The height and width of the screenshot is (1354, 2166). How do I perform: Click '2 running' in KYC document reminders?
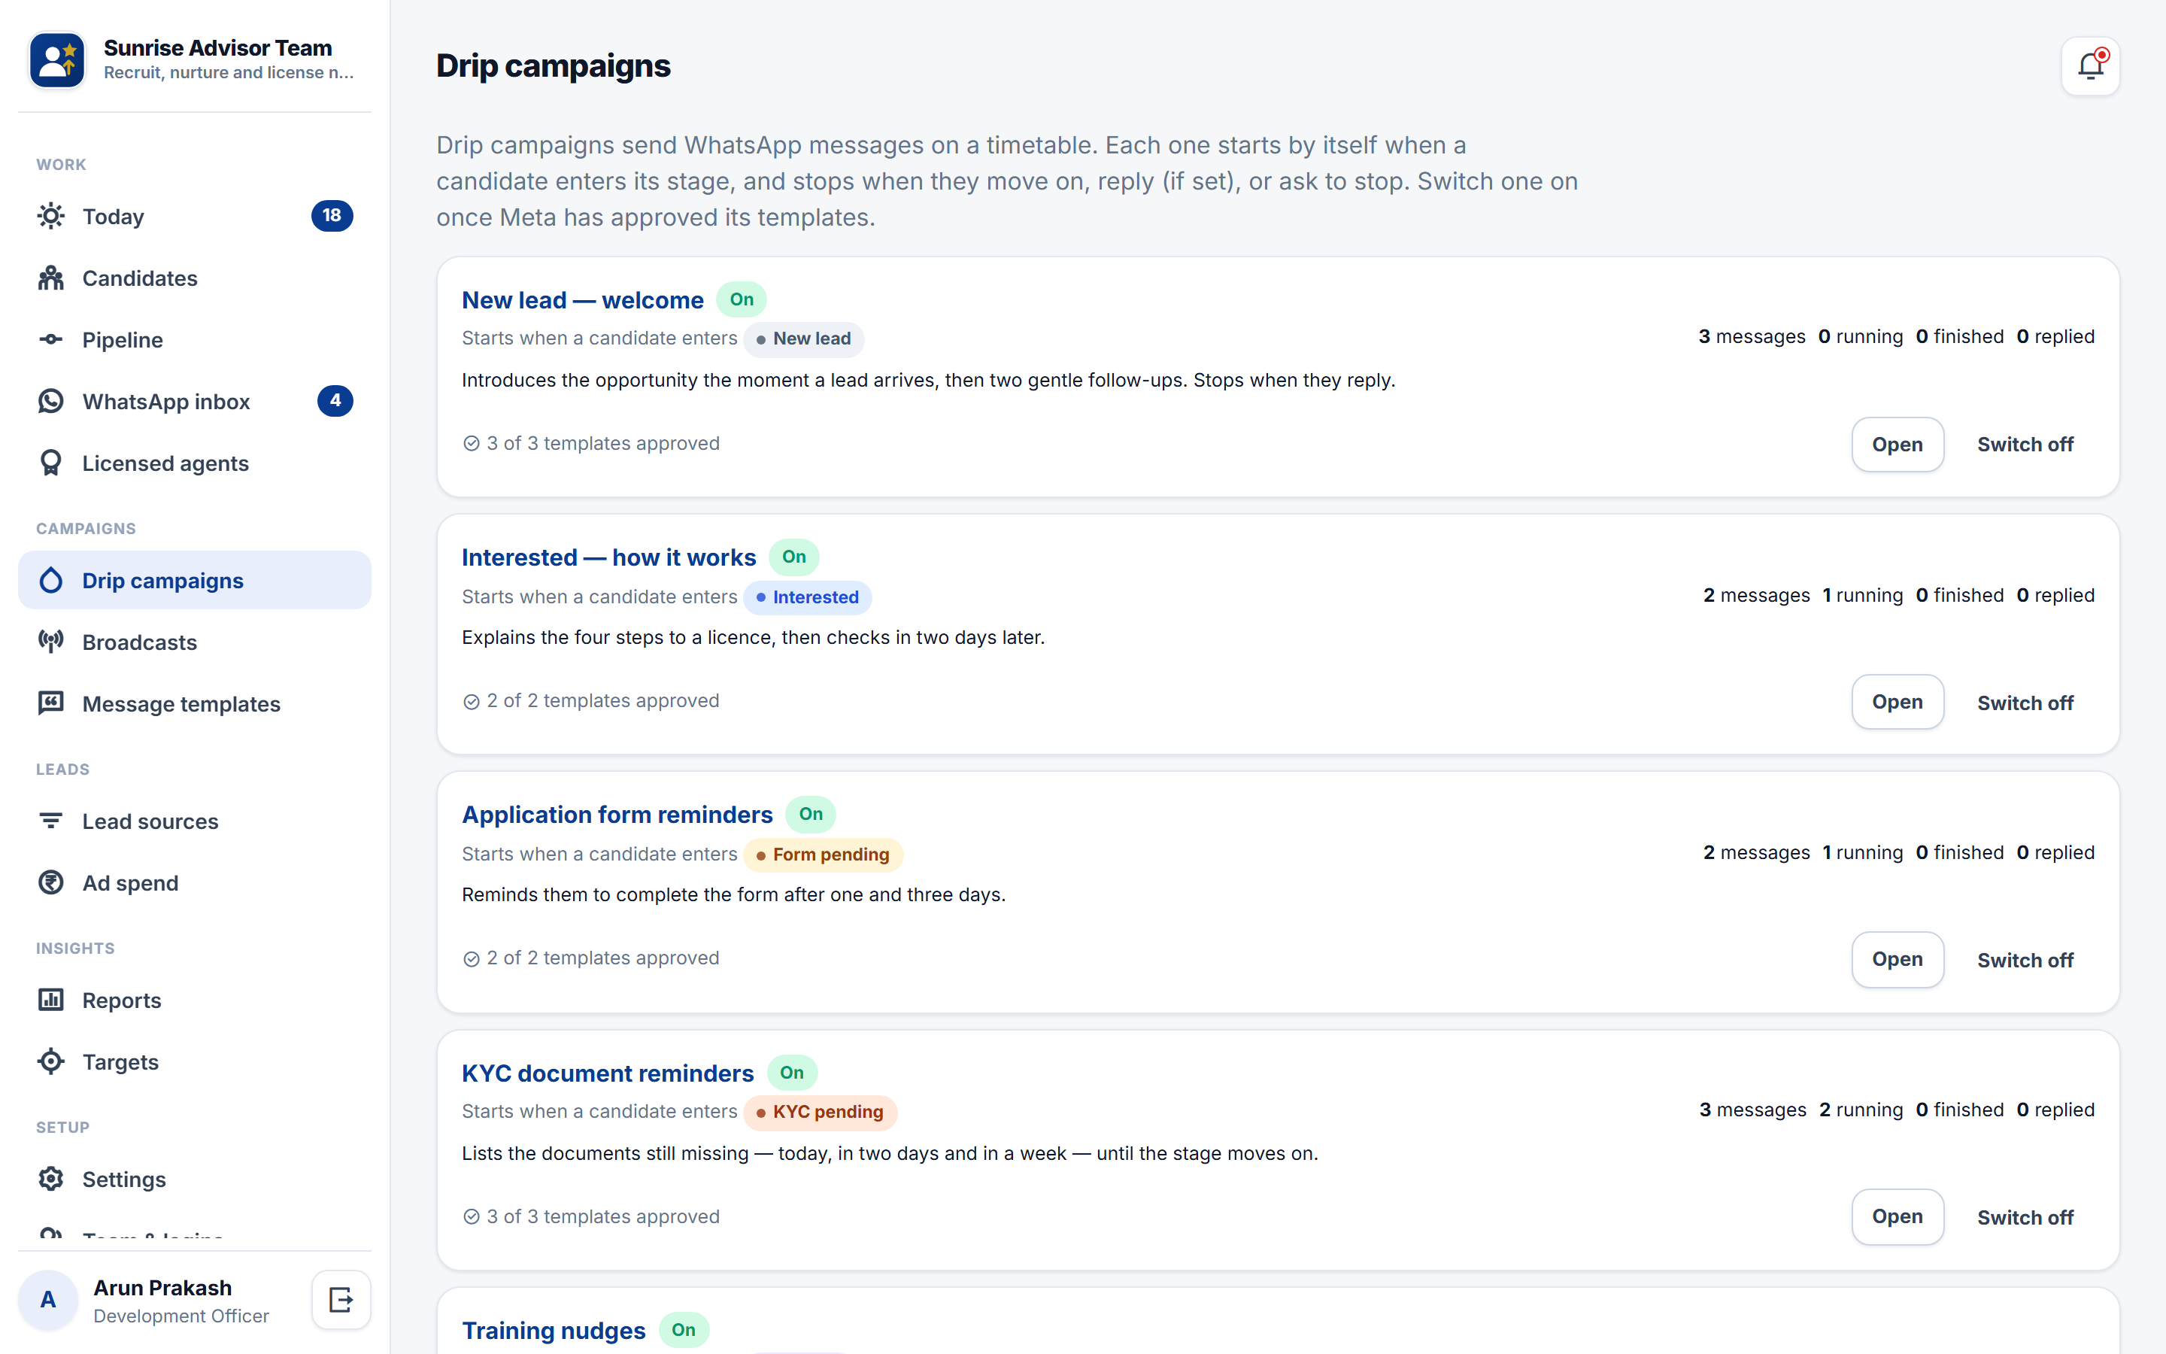pos(1861,1110)
